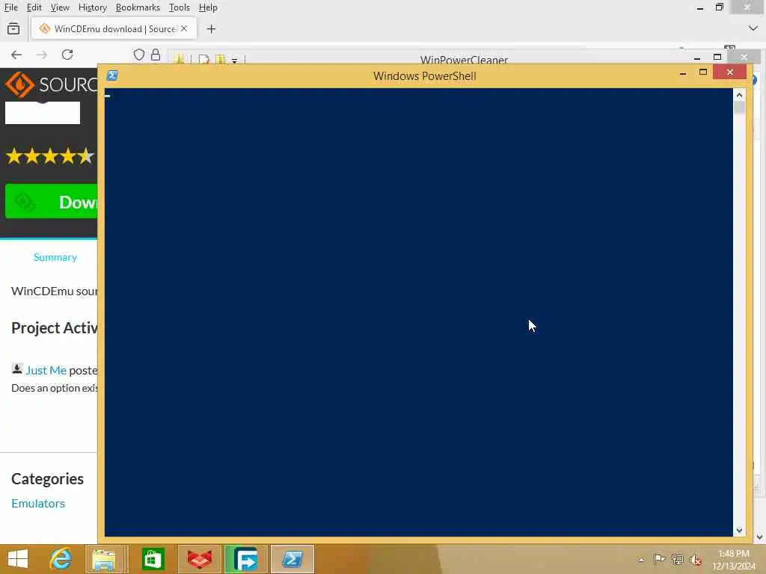This screenshot has height=574, width=766.
Task: Close the WinCDEmu download tab
Action: (x=184, y=29)
